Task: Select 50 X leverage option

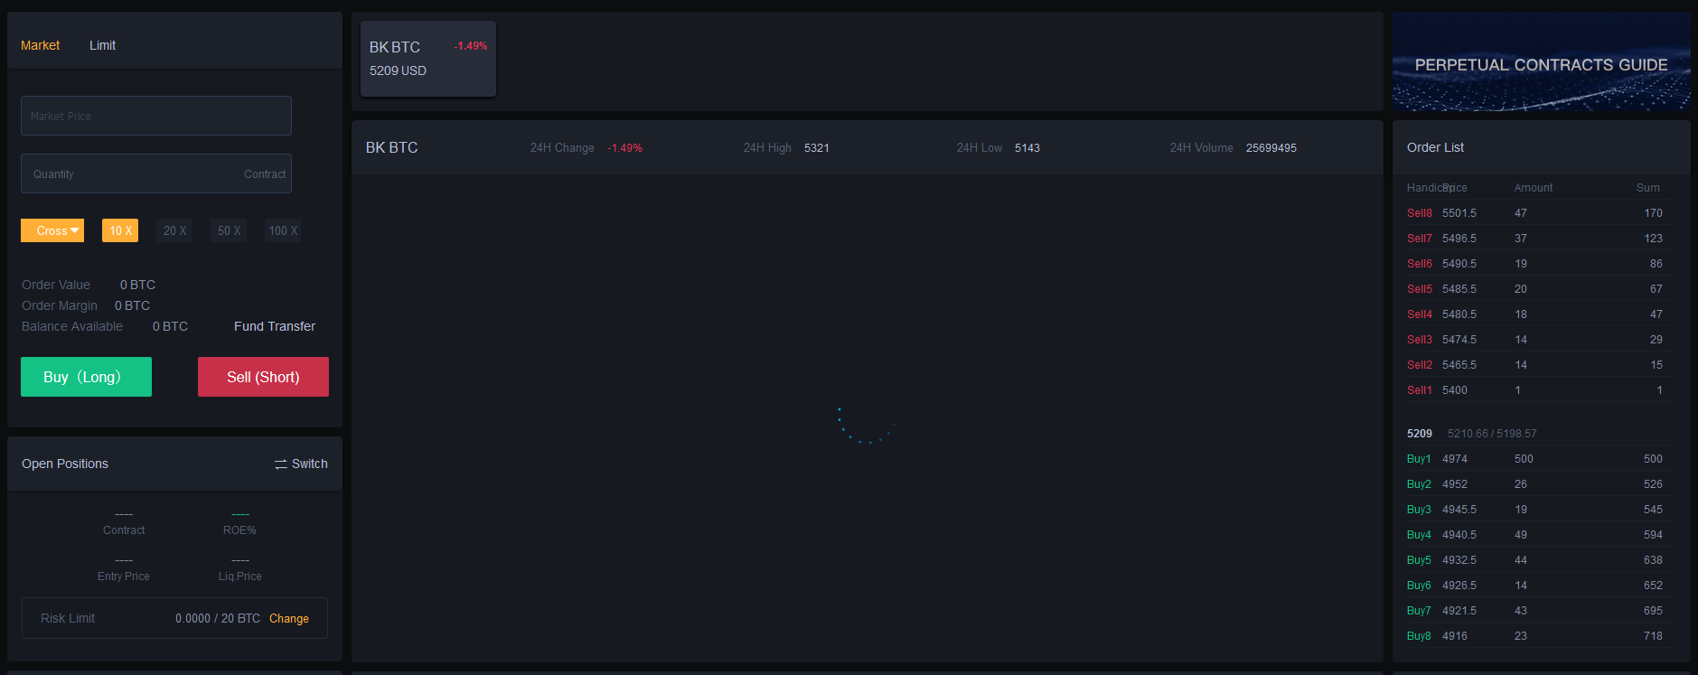Action: [x=229, y=230]
